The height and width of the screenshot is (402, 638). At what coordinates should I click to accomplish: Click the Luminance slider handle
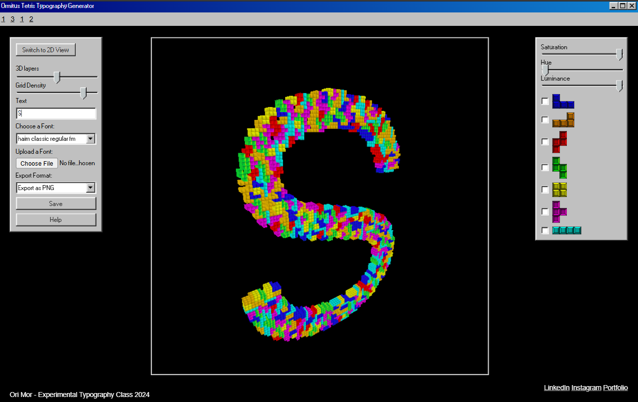[x=619, y=86]
